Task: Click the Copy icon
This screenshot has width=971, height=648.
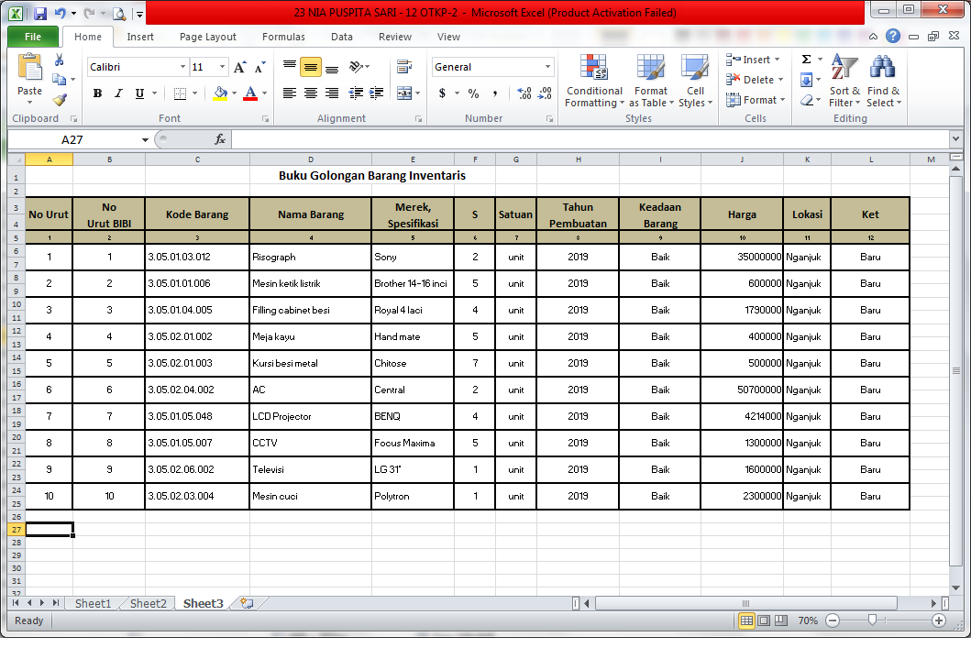Action: 60,79
